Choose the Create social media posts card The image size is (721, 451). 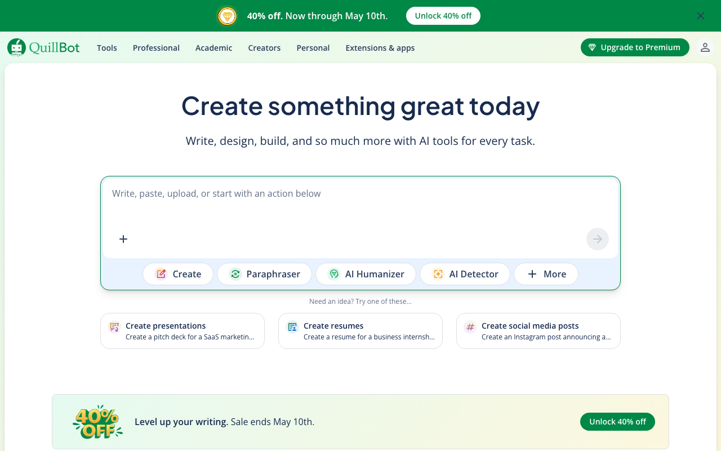pyautogui.click(x=538, y=331)
